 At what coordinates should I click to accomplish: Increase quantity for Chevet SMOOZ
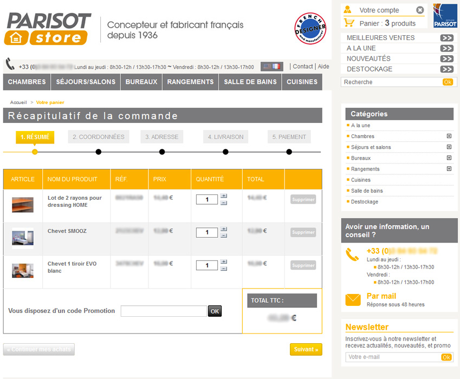tap(224, 229)
